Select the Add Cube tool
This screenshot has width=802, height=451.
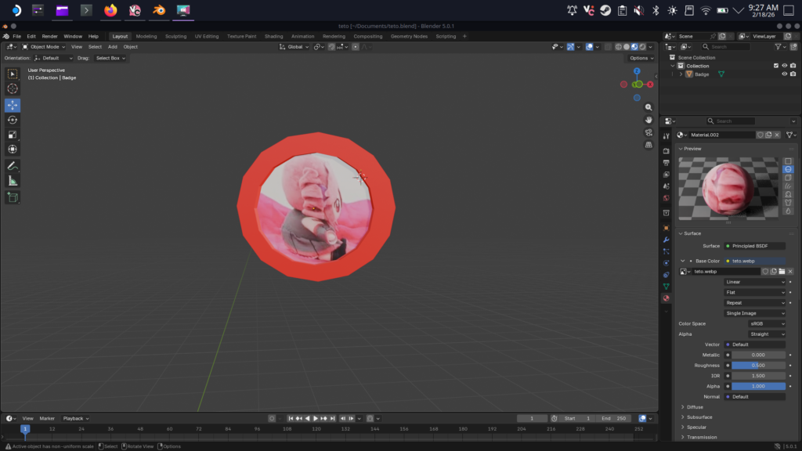tap(13, 197)
